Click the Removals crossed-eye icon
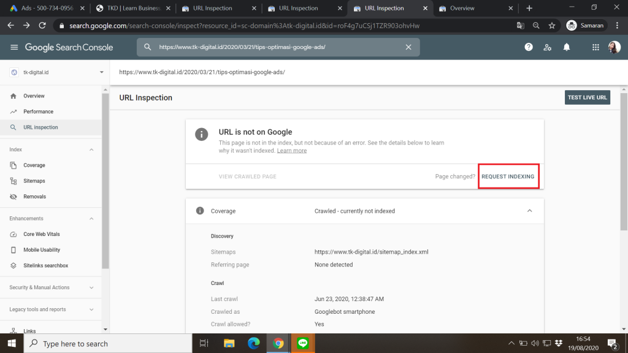 [13, 197]
